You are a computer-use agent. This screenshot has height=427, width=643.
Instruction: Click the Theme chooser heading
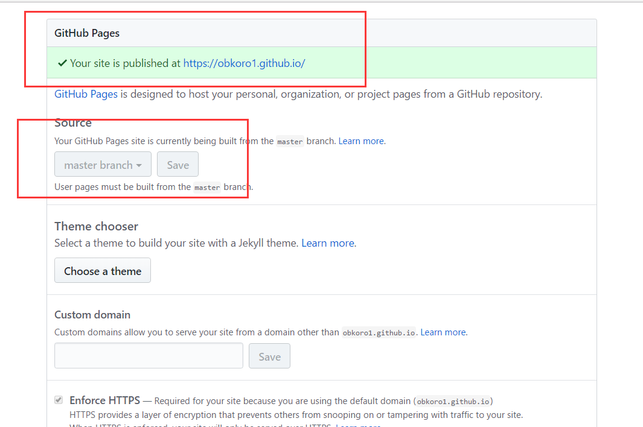(x=97, y=226)
